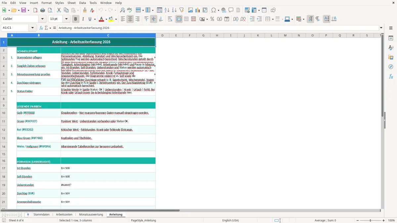Click the status bar zoom slider

coord(371,220)
